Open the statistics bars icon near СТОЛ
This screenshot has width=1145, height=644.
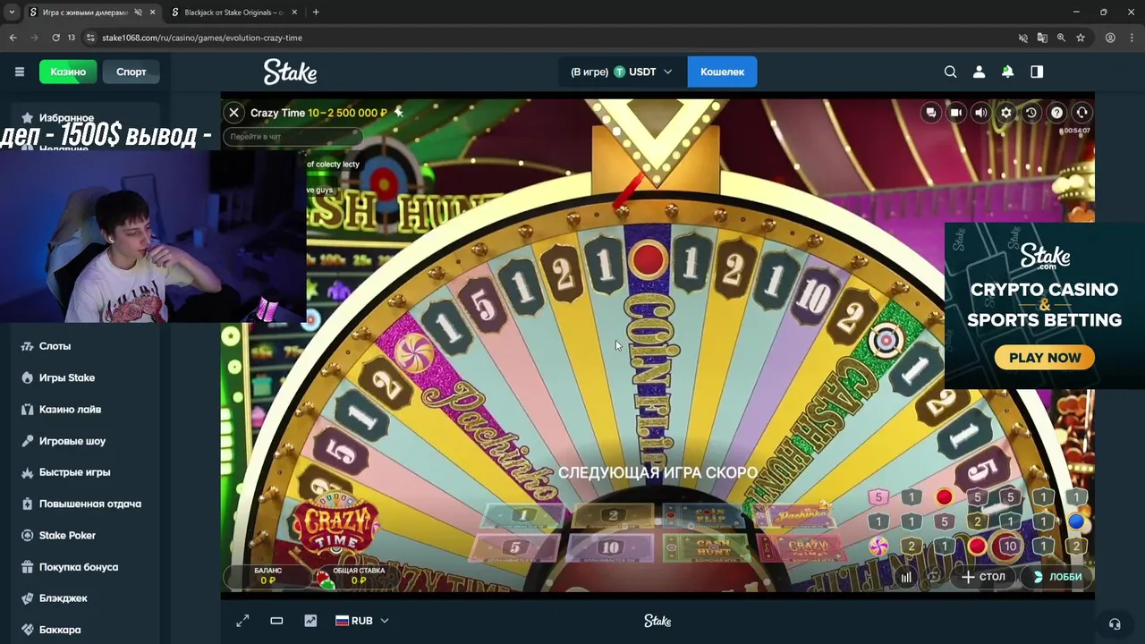906,577
